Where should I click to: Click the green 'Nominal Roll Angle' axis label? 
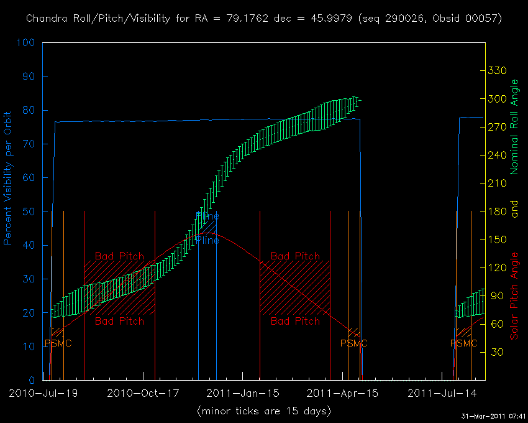[514, 127]
